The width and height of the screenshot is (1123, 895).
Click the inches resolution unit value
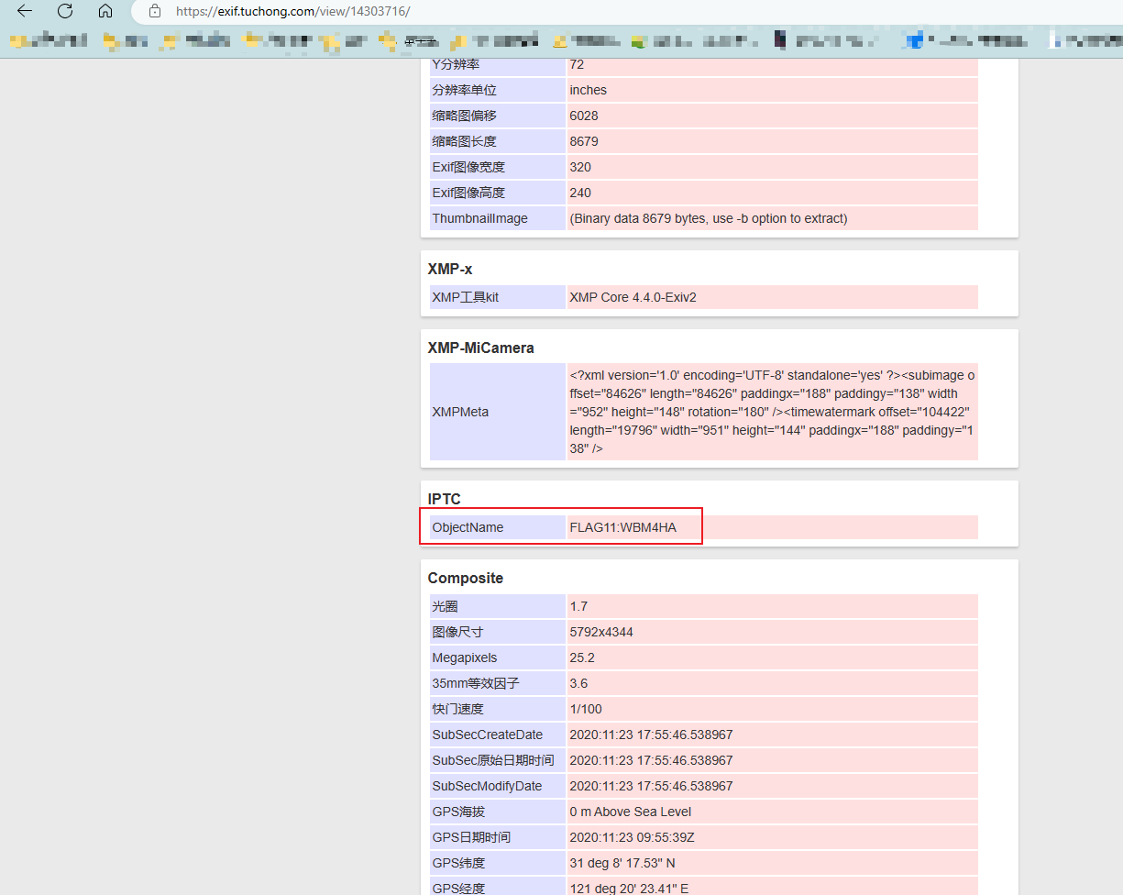pyautogui.click(x=588, y=90)
